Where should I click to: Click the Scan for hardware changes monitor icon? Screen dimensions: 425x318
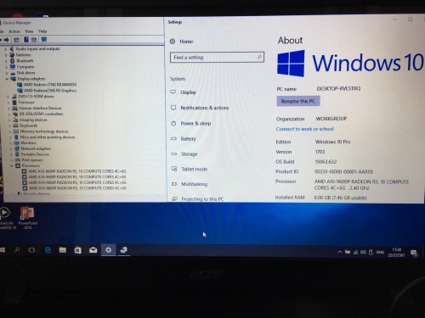44,40
